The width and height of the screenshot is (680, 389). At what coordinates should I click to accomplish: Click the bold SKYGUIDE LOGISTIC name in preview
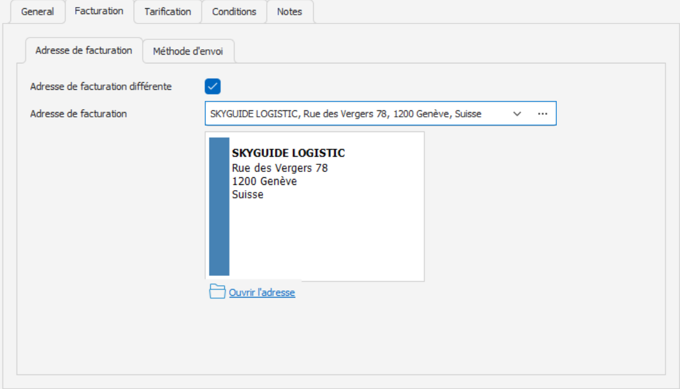(x=289, y=153)
